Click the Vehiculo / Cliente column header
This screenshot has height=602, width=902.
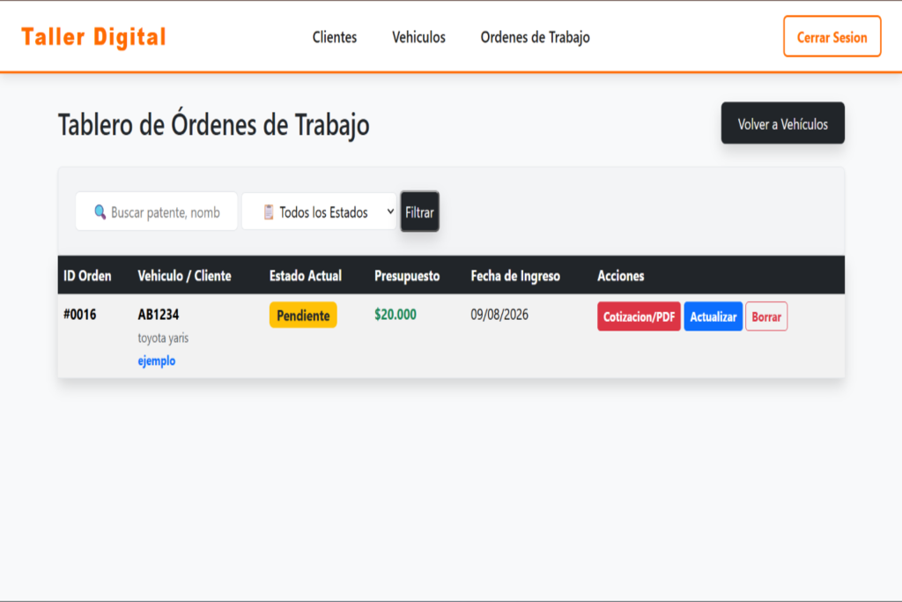[184, 276]
